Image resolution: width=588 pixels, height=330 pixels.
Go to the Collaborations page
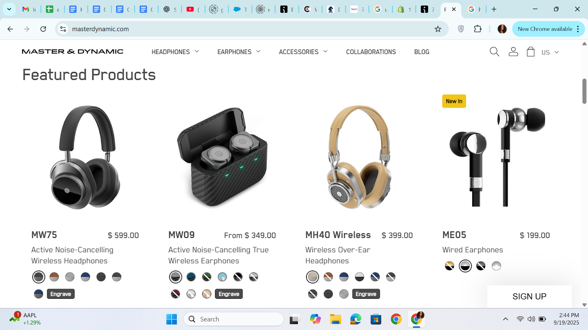pos(371,52)
